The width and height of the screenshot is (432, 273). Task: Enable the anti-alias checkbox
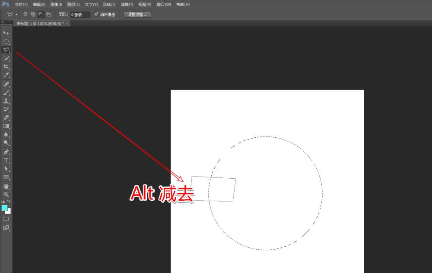coord(96,14)
